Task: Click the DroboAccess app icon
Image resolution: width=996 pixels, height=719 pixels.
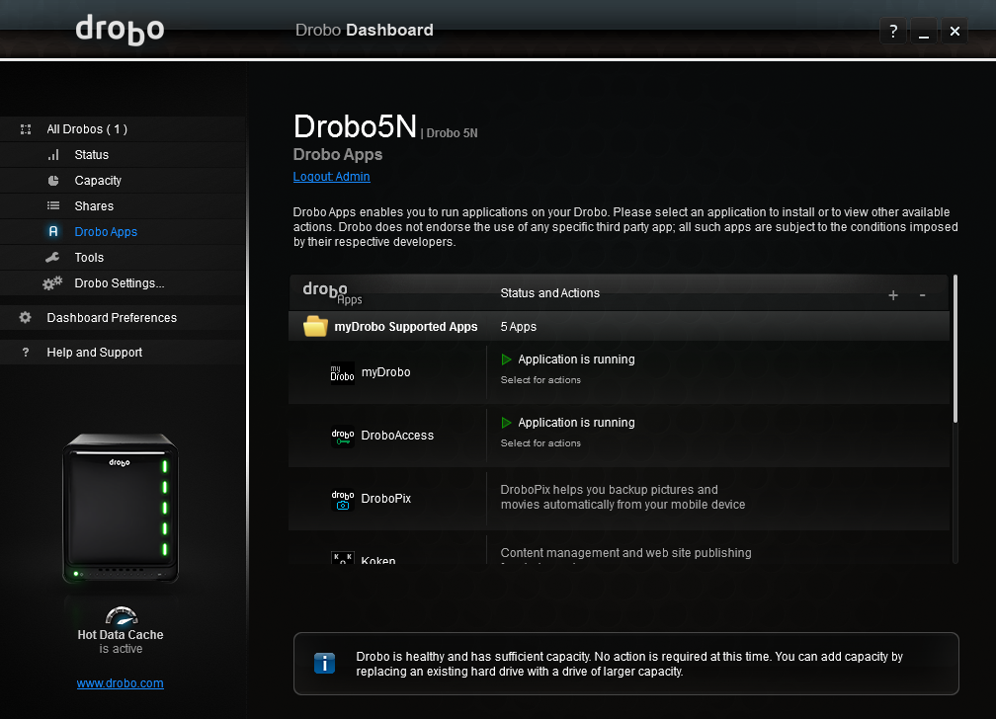Action: click(342, 436)
